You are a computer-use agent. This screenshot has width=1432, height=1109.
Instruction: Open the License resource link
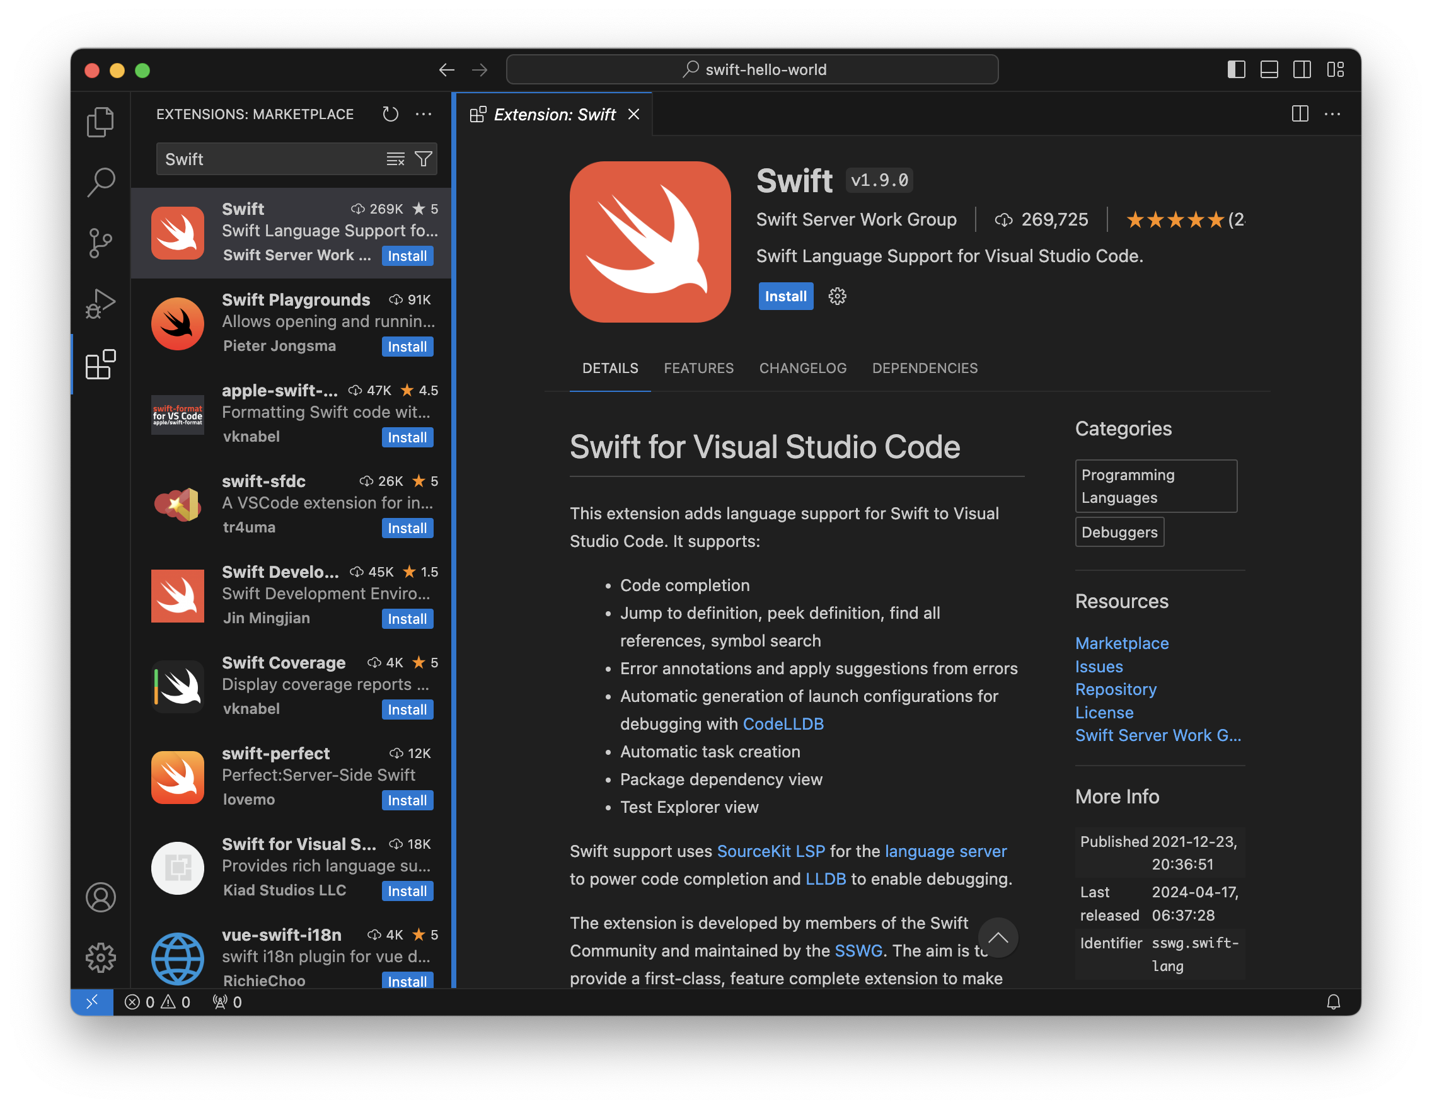(1104, 713)
